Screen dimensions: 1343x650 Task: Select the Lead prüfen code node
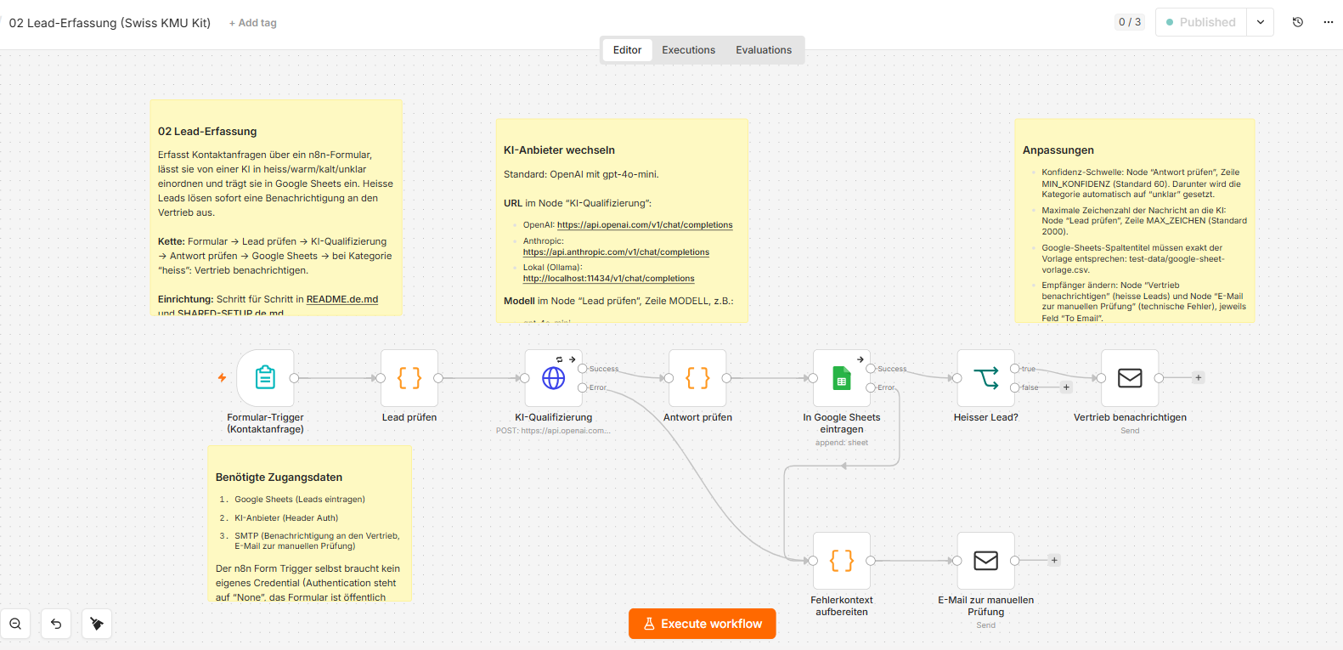pyautogui.click(x=409, y=378)
